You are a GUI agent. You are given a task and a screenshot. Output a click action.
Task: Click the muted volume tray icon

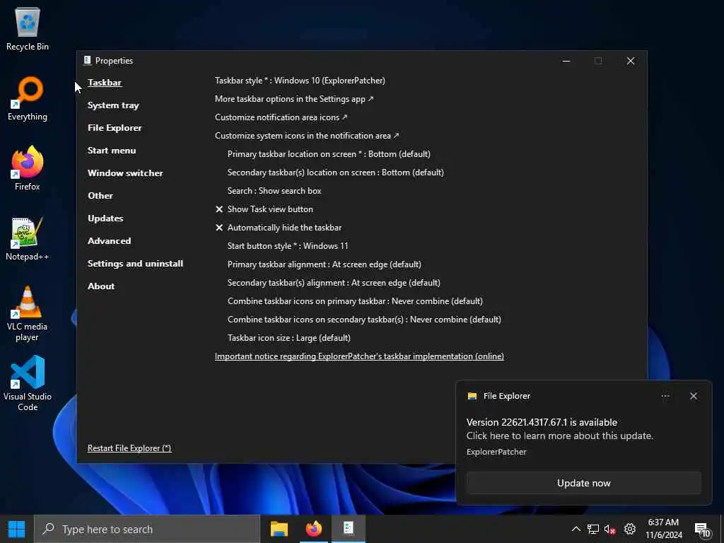click(610, 529)
